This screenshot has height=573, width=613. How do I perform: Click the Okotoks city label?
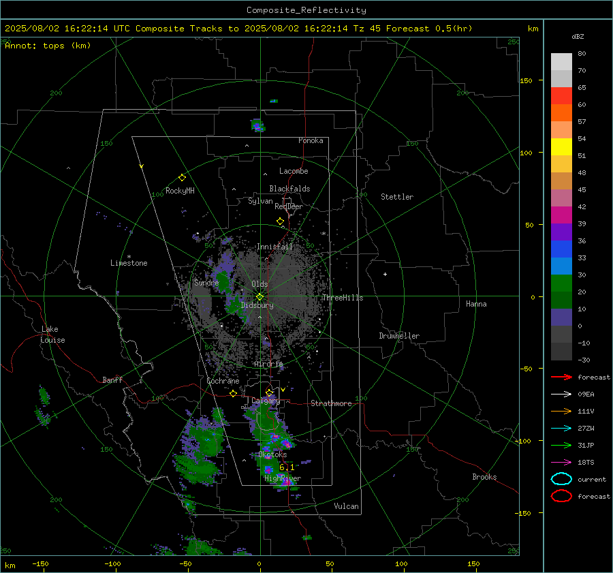point(272,454)
